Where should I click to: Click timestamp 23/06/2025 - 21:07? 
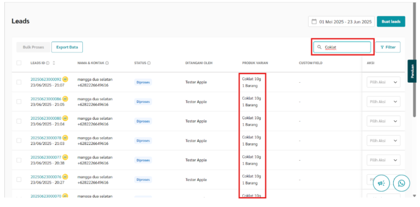(x=47, y=85)
